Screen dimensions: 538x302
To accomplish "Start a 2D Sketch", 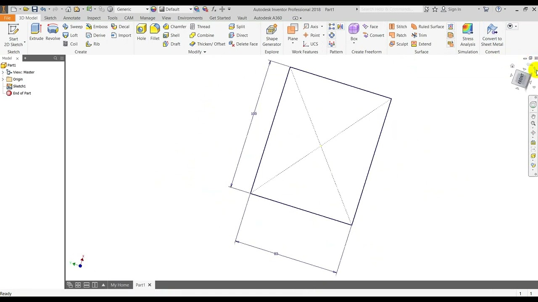I will [x=13, y=35].
